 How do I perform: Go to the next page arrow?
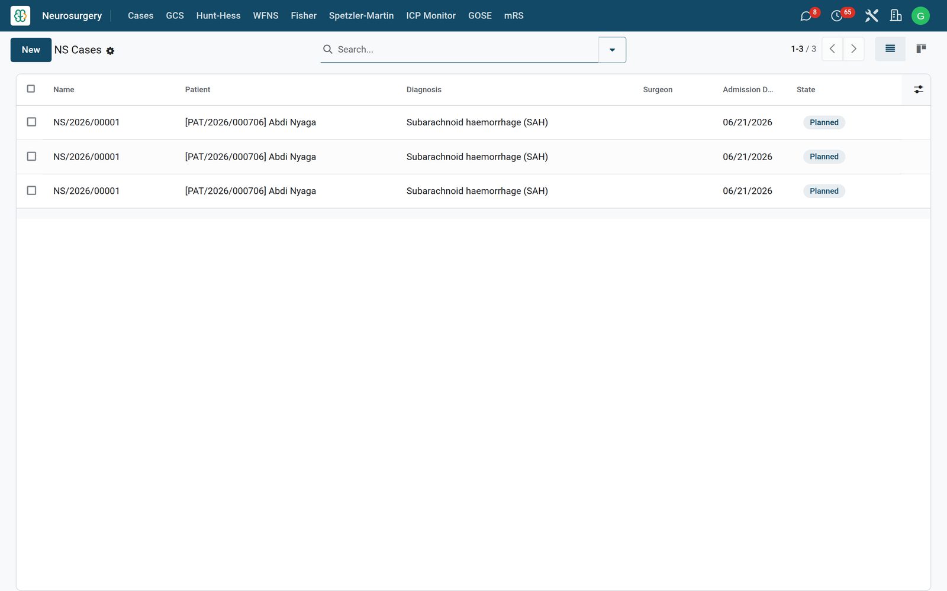[x=853, y=49]
